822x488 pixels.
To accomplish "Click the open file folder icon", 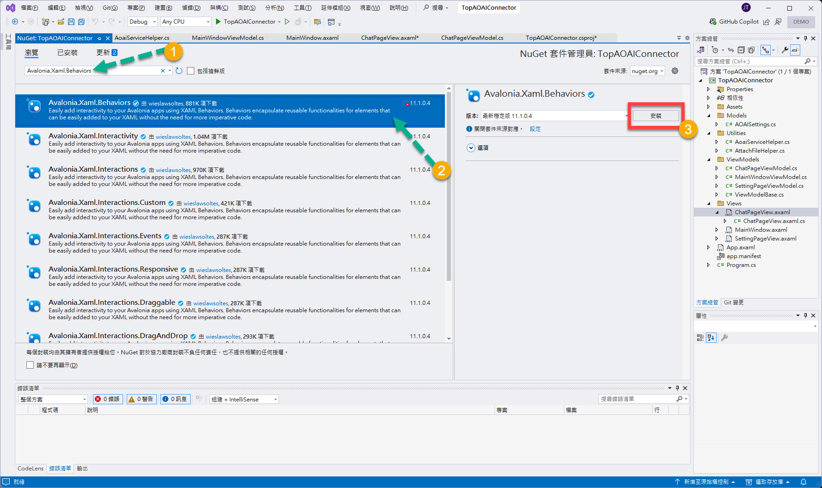I will coord(61,22).
